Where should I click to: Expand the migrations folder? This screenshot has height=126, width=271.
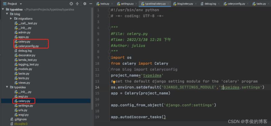point(11,19)
